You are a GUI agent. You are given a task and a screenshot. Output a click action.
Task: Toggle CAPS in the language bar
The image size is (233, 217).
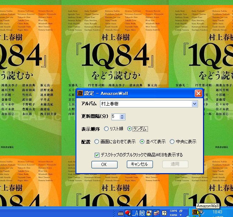pos(173,211)
